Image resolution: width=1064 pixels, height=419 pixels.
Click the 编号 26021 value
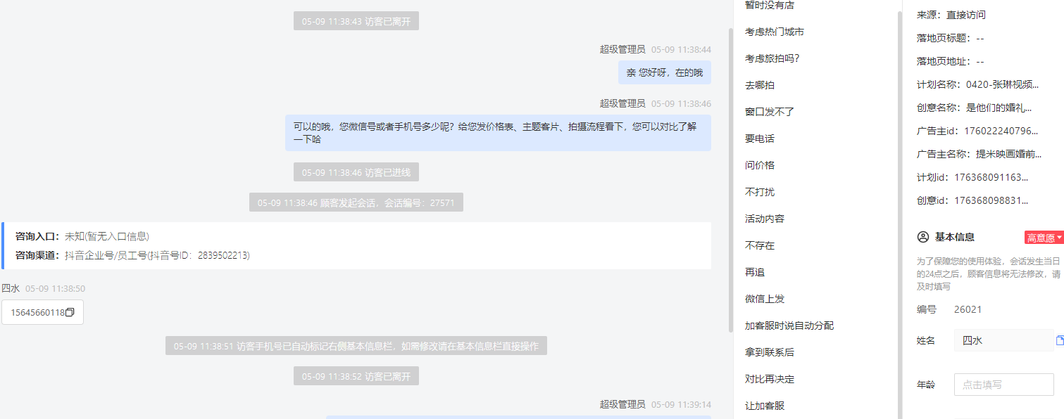click(968, 309)
